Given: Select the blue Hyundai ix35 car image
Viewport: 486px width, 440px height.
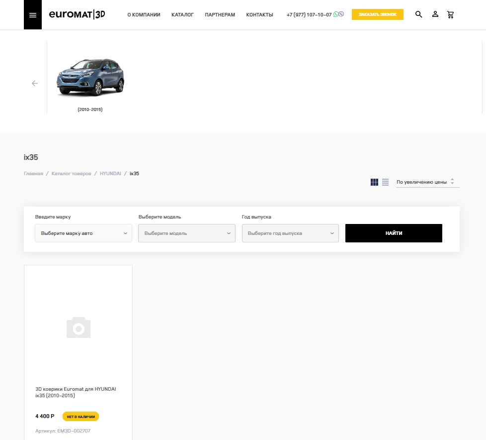Looking at the screenshot, I should click(x=90, y=77).
